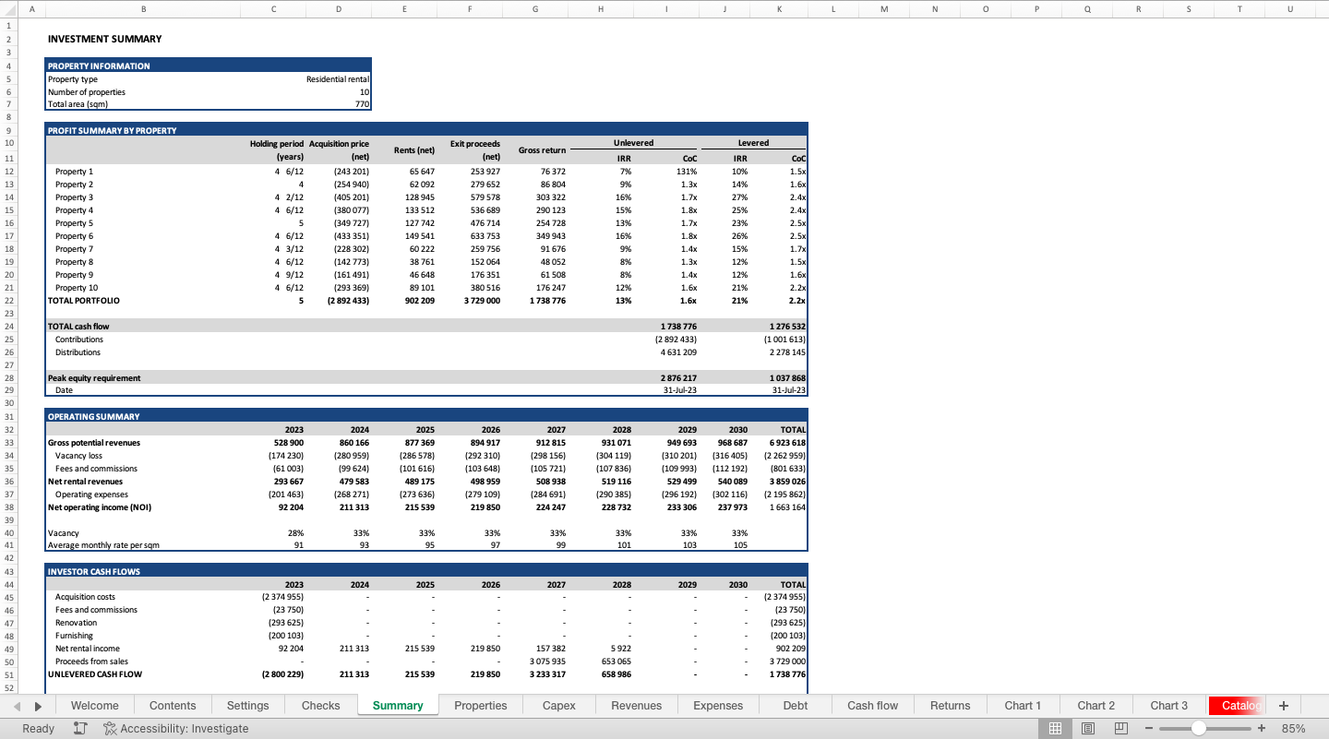Click the Net operating income (NOI) label
This screenshot has width=1329, height=739.
(99, 507)
